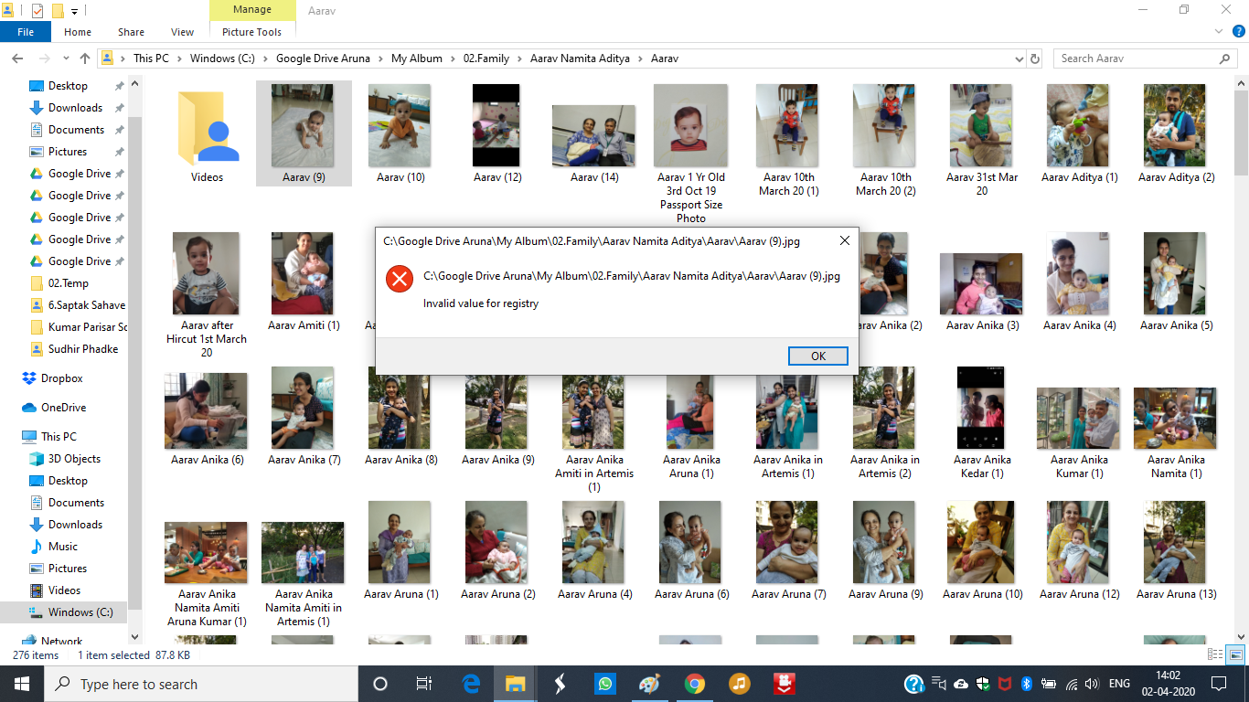Open the File menu
Image resolution: width=1249 pixels, height=702 pixels.
(26, 32)
